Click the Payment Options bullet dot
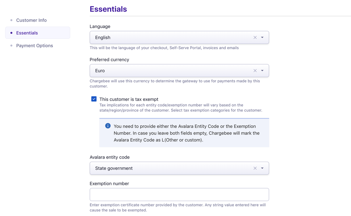This screenshot has width=351, height=216. [x=11, y=46]
